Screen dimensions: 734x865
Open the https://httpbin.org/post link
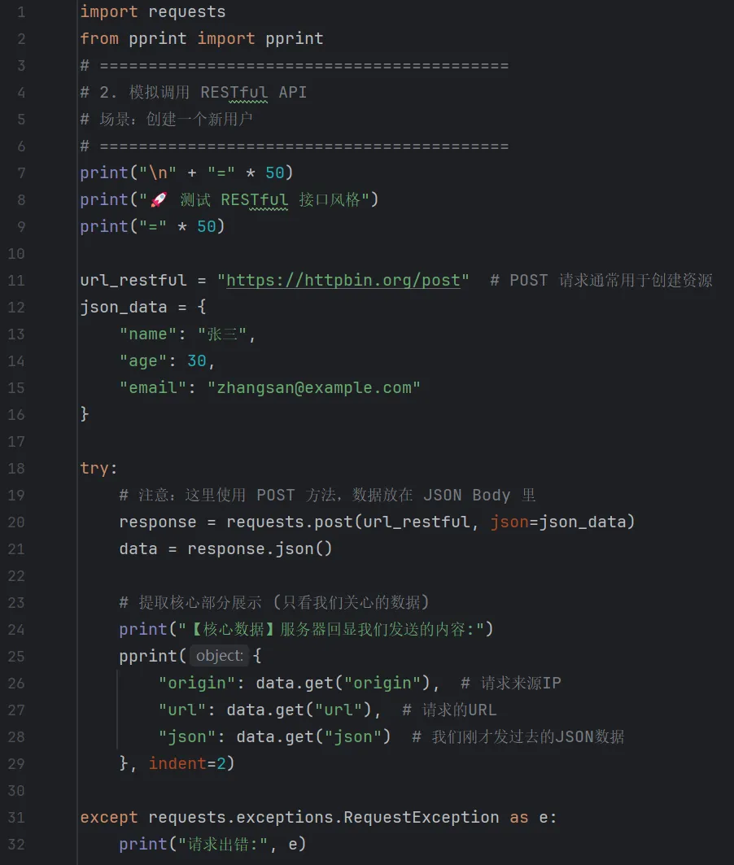[343, 280]
